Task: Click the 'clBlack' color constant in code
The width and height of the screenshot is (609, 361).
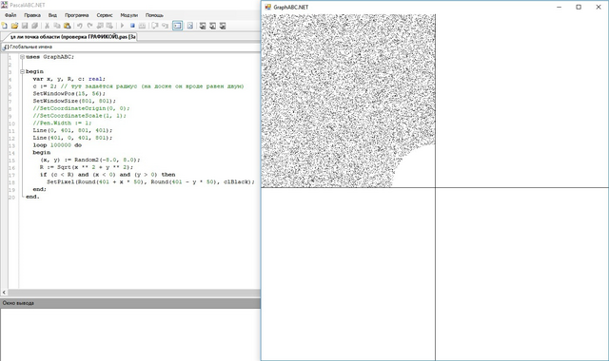Action: click(x=236, y=181)
